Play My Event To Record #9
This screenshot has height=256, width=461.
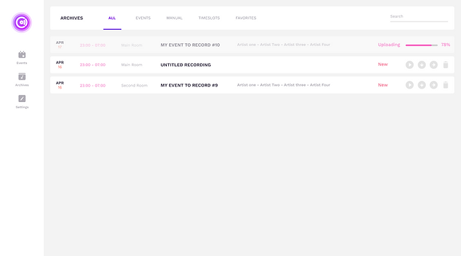pyautogui.click(x=410, y=85)
